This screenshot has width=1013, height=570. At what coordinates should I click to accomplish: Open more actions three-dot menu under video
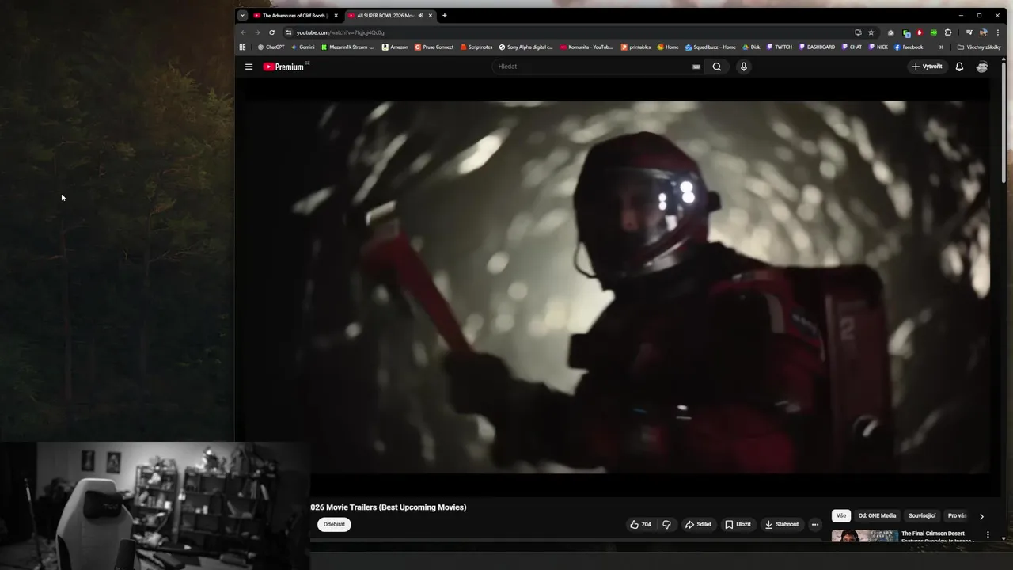(x=815, y=524)
